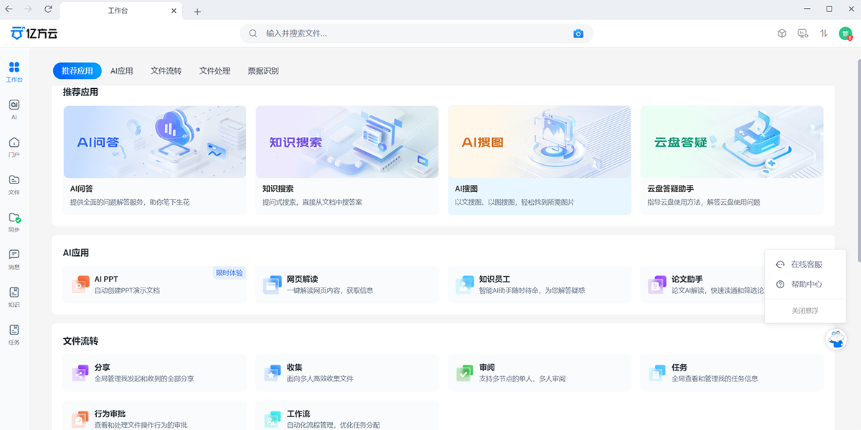
Task: Open 知识 (Knowledge) in the sidebar
Action: [14, 295]
